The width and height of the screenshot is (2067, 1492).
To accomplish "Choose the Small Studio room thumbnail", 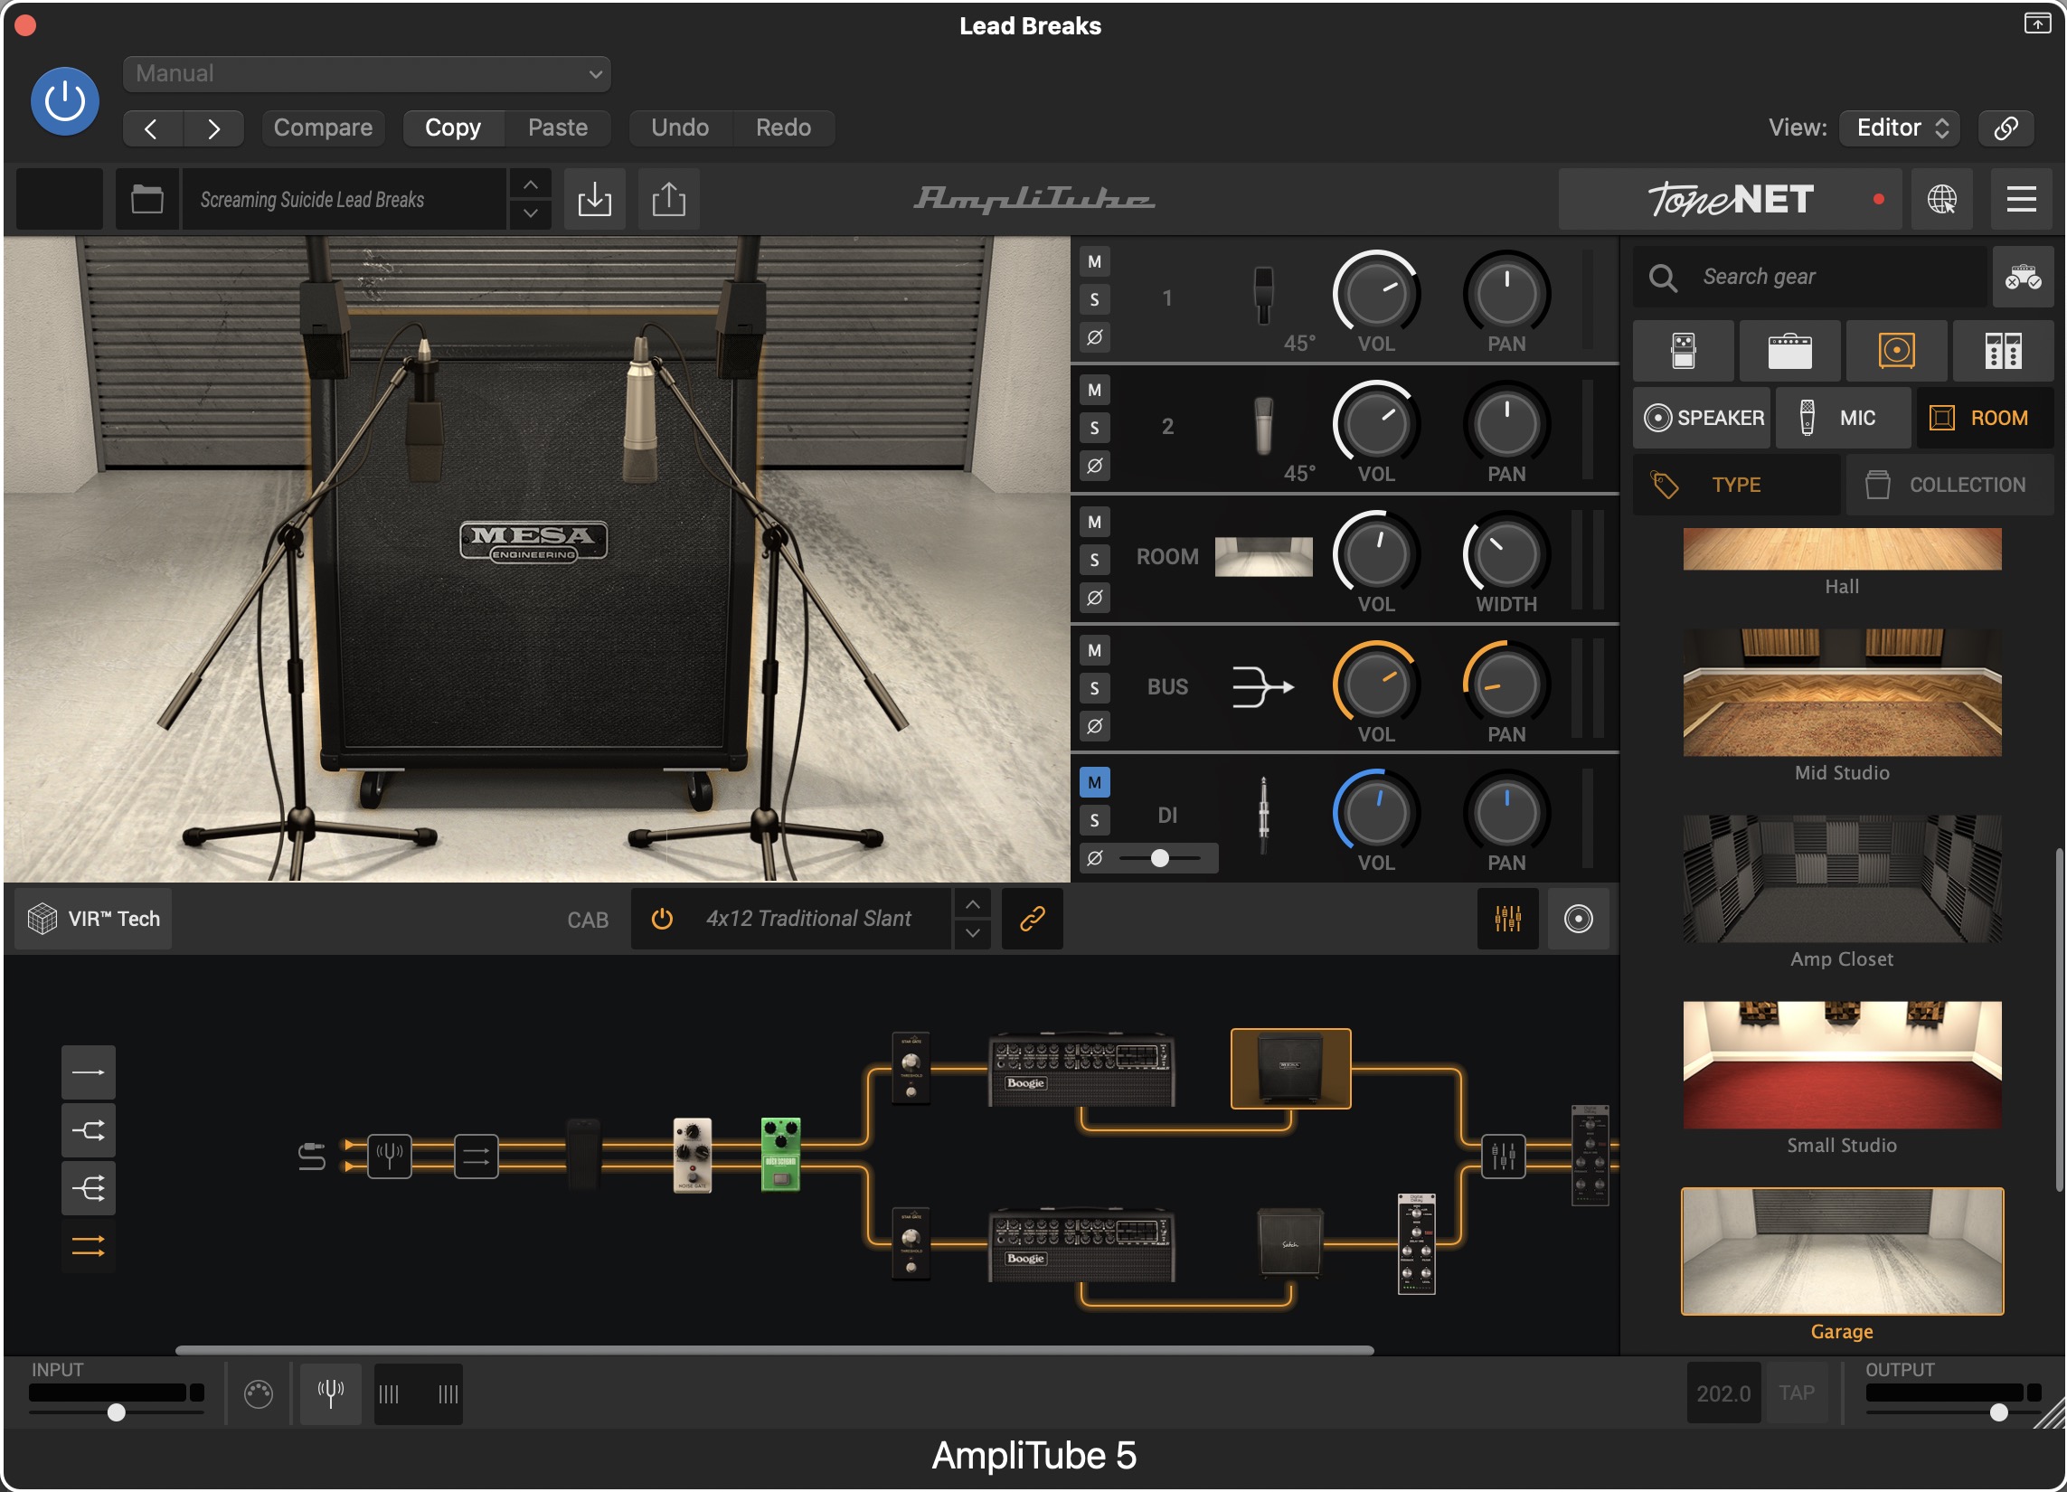I will point(1842,1065).
